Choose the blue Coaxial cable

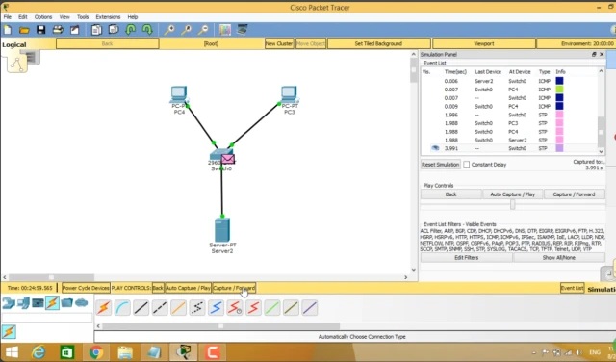tap(216, 308)
